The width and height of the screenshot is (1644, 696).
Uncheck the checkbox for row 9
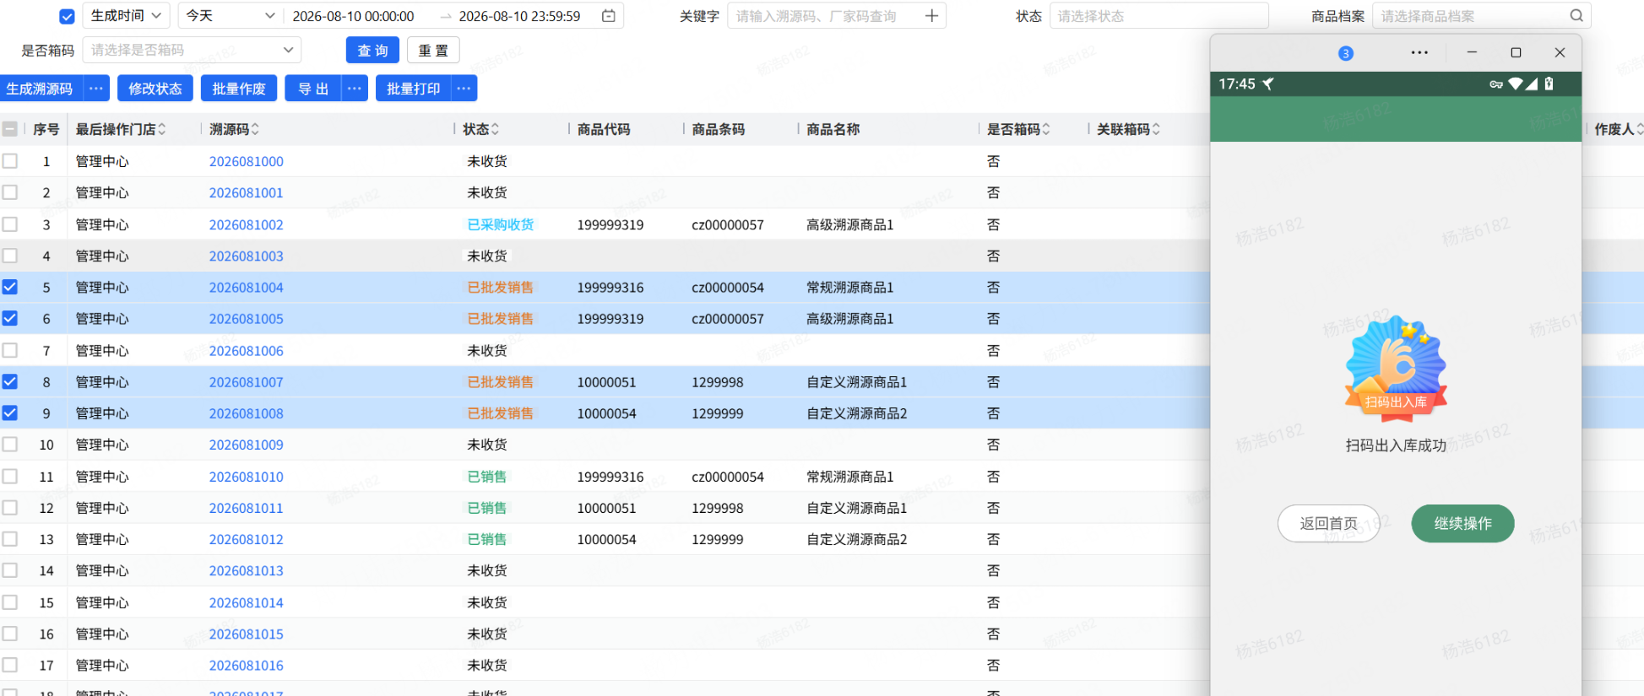tap(10, 413)
